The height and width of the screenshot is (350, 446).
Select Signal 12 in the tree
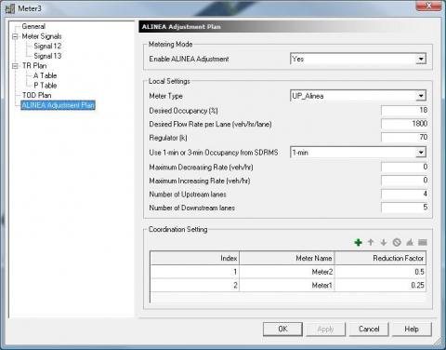[x=47, y=47]
